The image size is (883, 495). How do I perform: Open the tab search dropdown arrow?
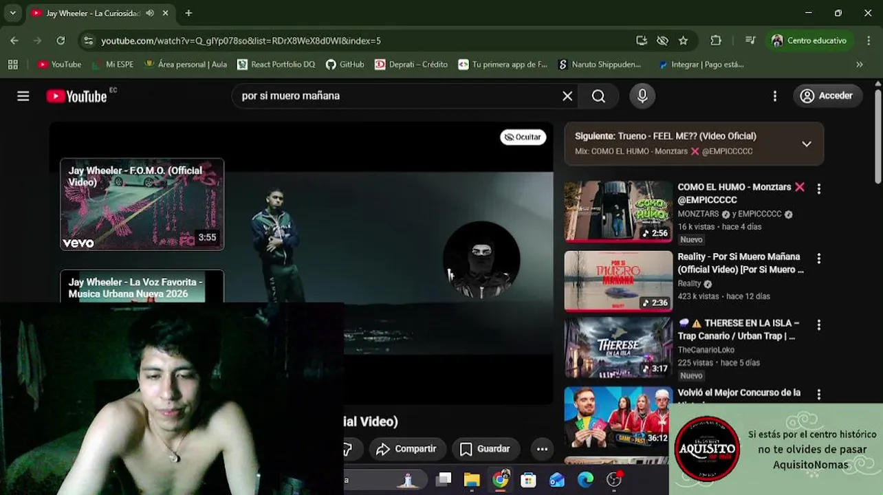tap(12, 13)
